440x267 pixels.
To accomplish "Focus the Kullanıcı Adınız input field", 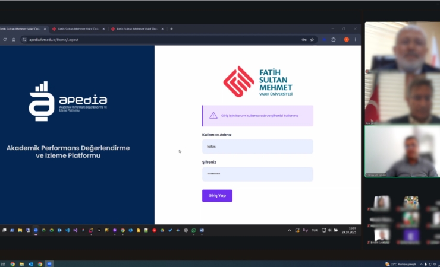I will (x=257, y=147).
